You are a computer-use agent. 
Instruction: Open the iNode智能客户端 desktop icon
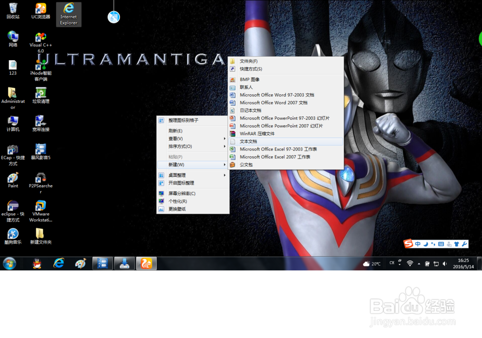click(40, 71)
